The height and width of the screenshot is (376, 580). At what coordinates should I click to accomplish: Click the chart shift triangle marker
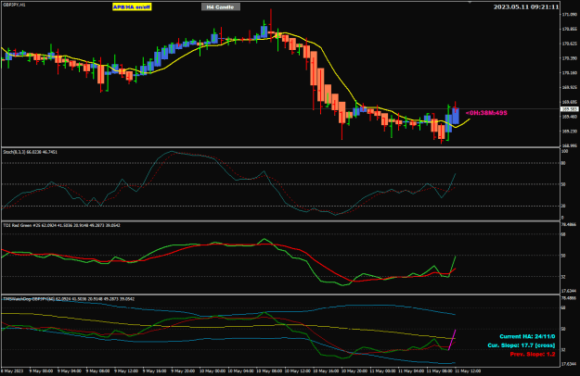[470, 2]
